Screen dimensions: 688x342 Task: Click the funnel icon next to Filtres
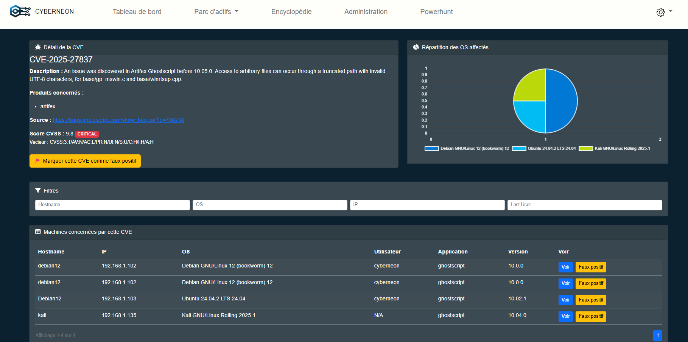point(38,191)
